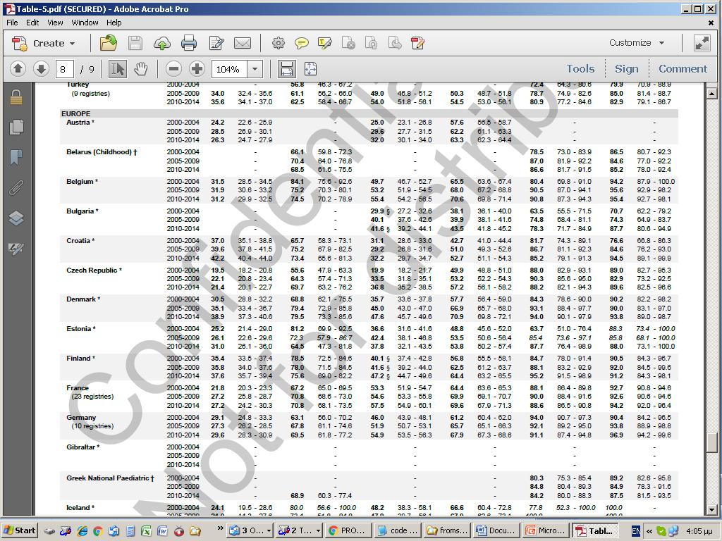This screenshot has height=541, width=722.
Task: Click the vertical scrollbar thumb
Action: click(x=711, y=443)
